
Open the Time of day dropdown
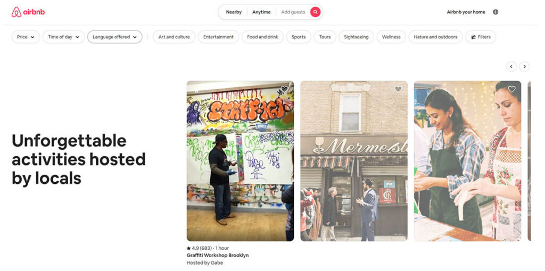64,37
